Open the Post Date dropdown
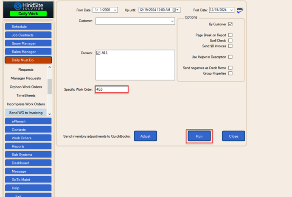Image resolution: width=292 pixels, height=197 pixels. pyautogui.click(x=231, y=10)
